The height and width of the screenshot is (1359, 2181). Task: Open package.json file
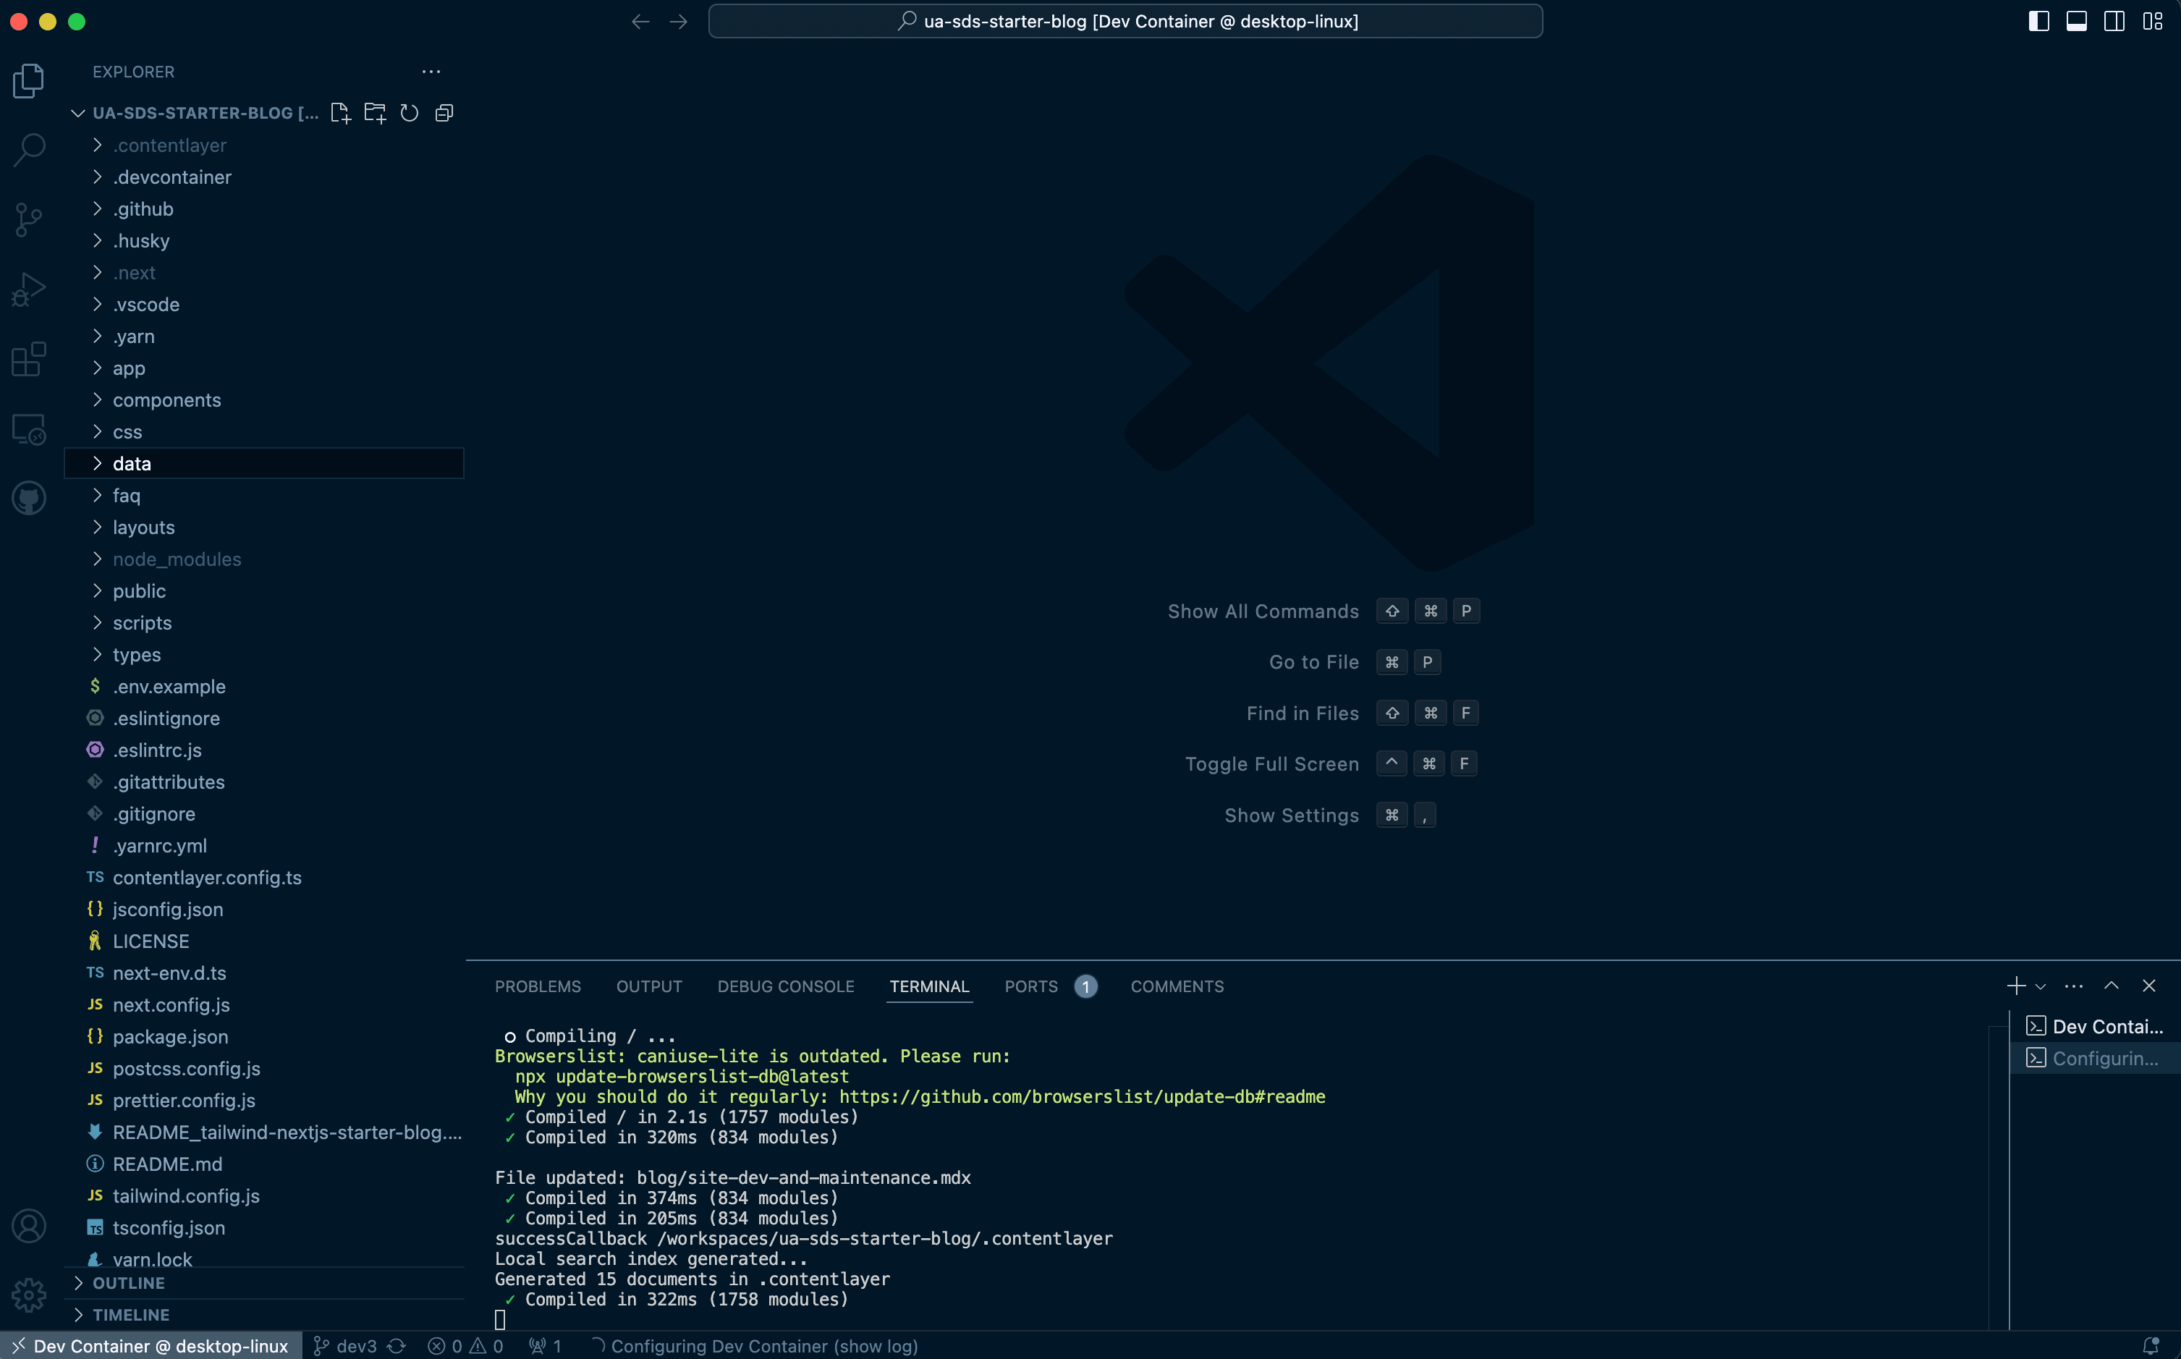[x=264, y=1037]
